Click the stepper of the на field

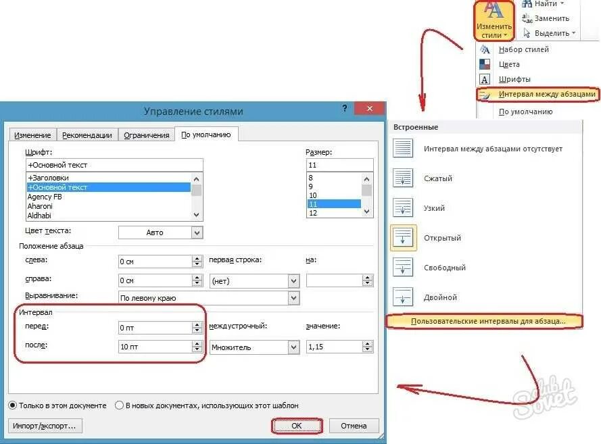[x=367, y=281]
